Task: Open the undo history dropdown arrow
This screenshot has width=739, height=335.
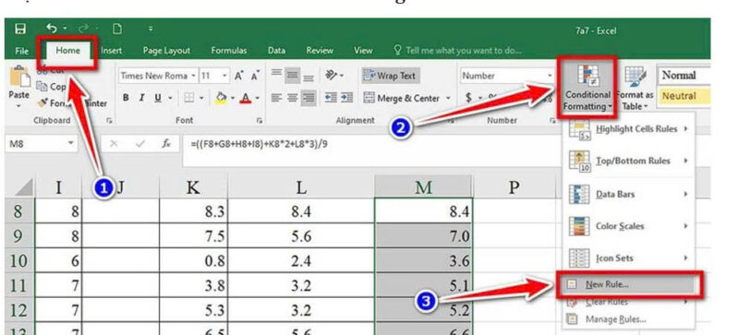Action: (x=65, y=30)
